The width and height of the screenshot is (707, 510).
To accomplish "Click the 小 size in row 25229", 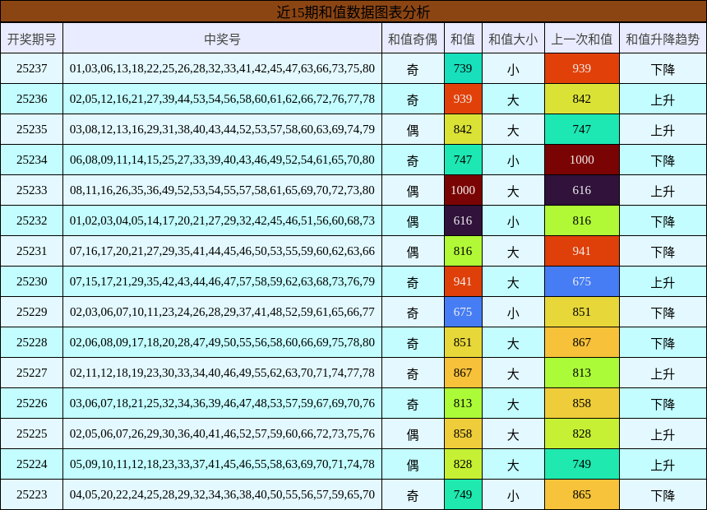I will coord(513,313).
